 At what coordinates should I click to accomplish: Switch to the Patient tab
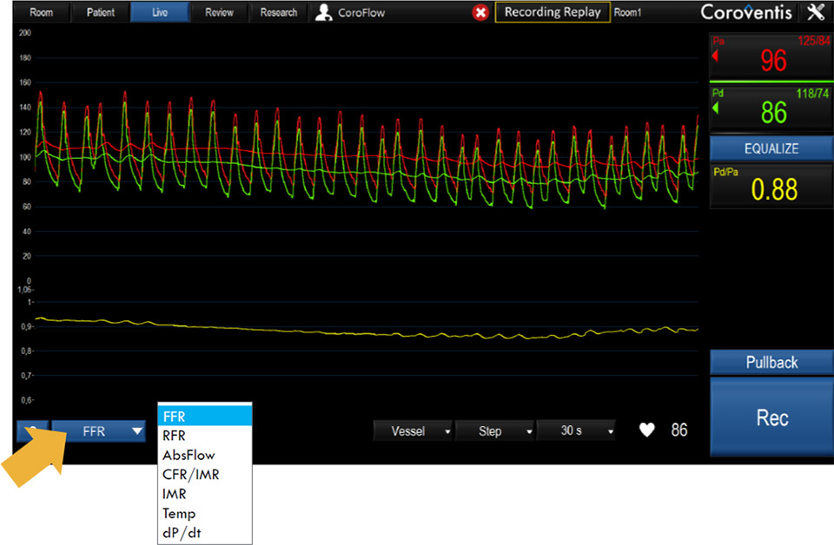[x=101, y=12]
